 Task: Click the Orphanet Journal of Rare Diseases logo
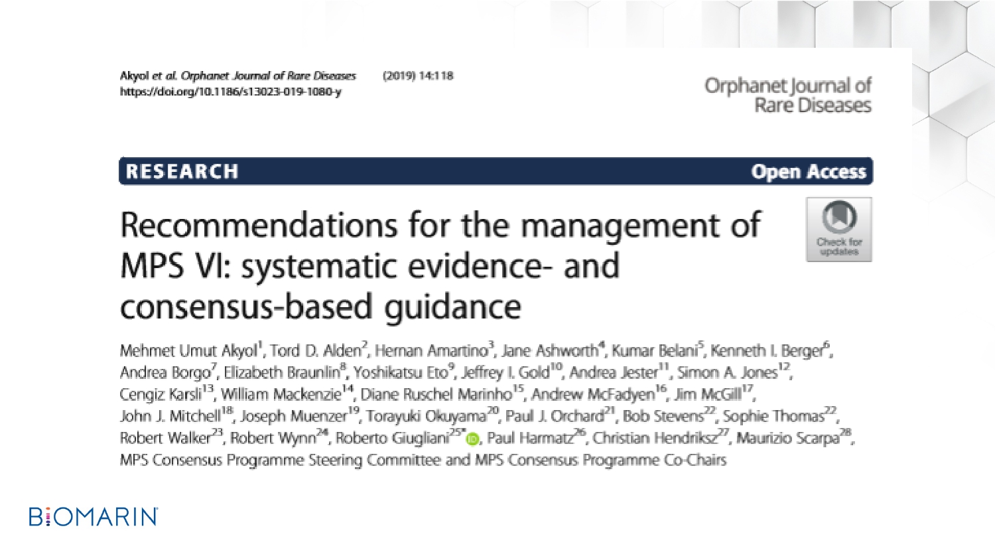788,95
